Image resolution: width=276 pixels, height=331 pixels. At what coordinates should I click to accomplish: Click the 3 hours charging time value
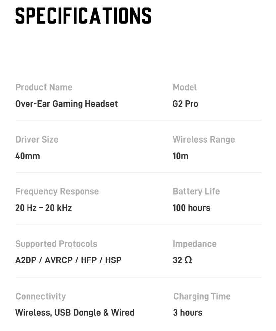tap(188, 313)
